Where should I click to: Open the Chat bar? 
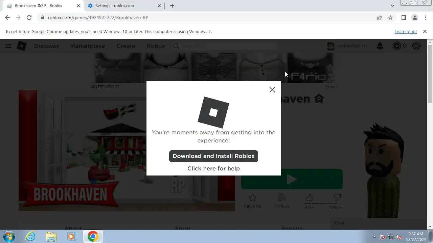pos(378,223)
